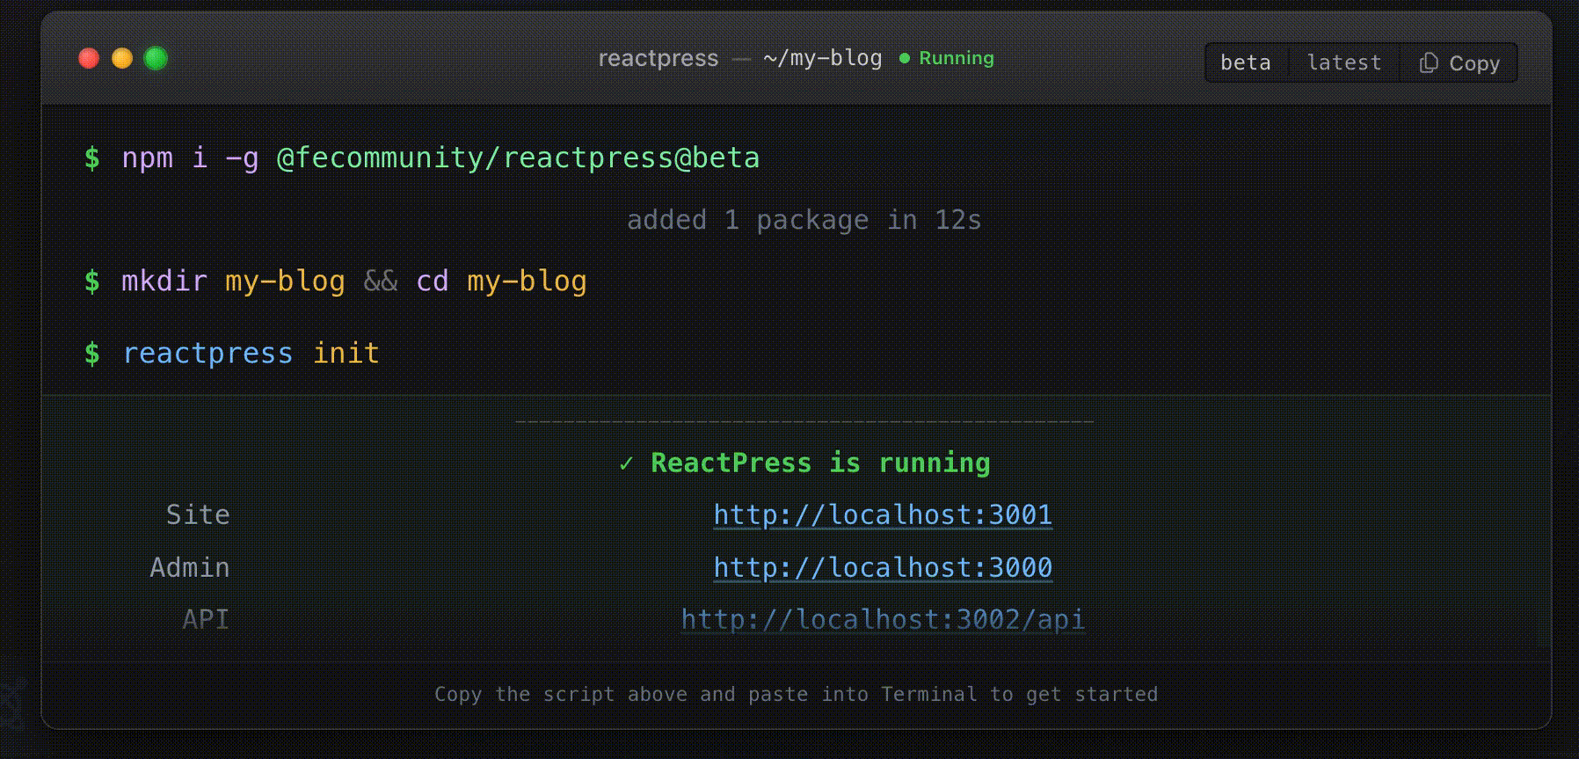The image size is (1579, 759).
Task: Click the green Running status indicator
Action: 947,58
